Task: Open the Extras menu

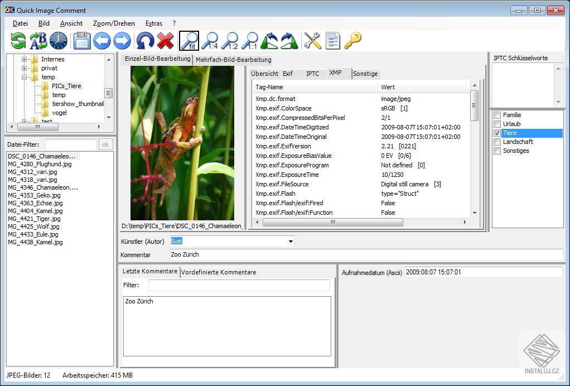Action: coord(154,23)
